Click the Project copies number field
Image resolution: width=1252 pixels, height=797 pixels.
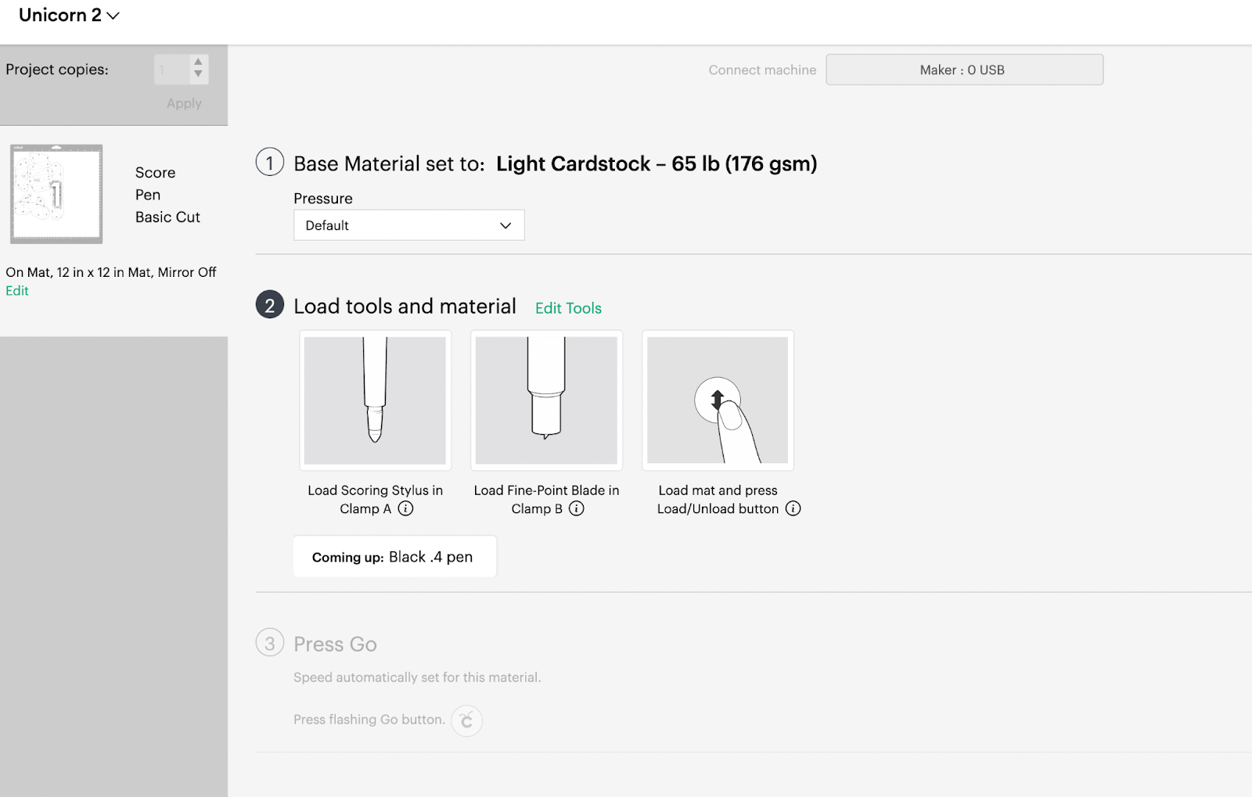pyautogui.click(x=172, y=70)
